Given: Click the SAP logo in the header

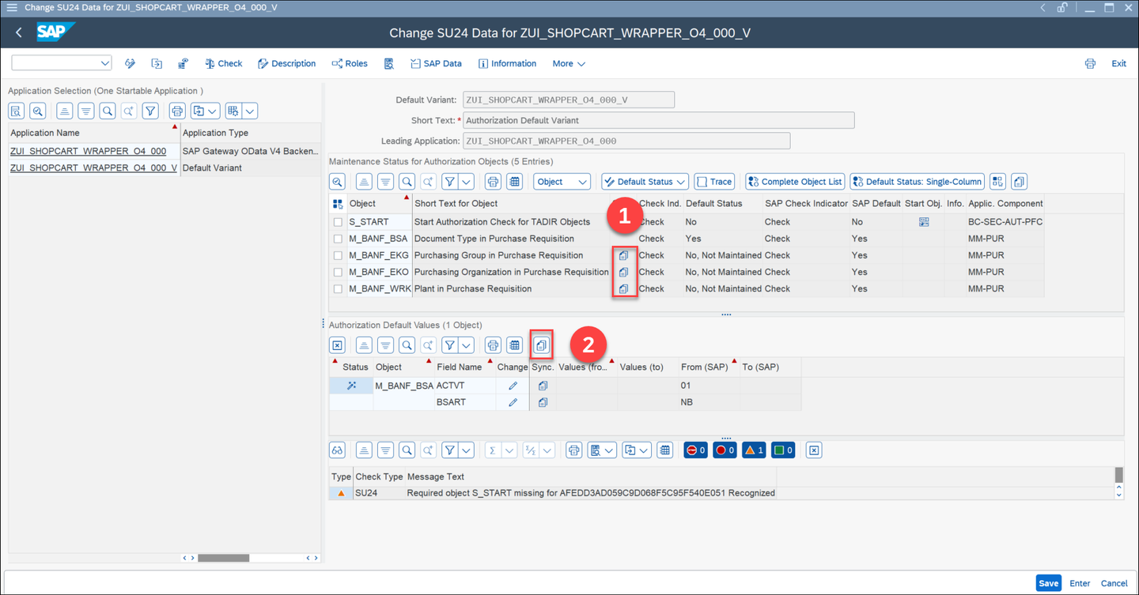Looking at the screenshot, I should (55, 32).
